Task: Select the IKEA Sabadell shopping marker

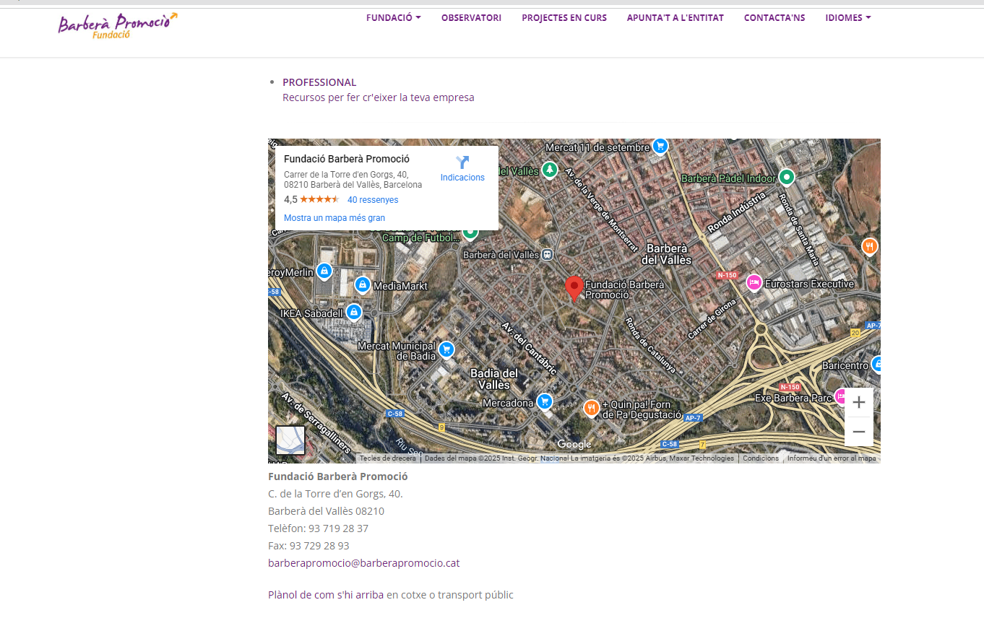Action: tap(353, 312)
